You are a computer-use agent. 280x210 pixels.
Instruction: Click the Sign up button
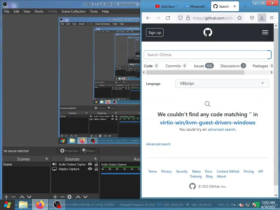coord(155,33)
